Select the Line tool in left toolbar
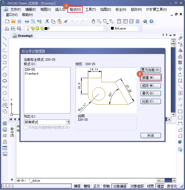Viewport: 185px width, 190px height. [x=5, y=38]
